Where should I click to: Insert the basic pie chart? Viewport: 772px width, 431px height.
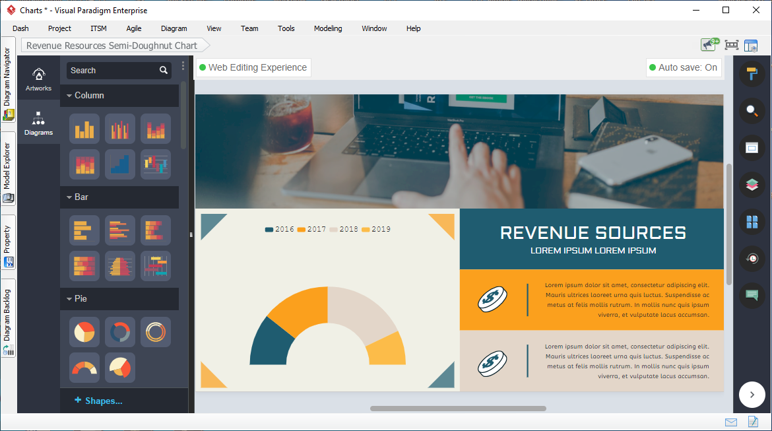click(84, 332)
